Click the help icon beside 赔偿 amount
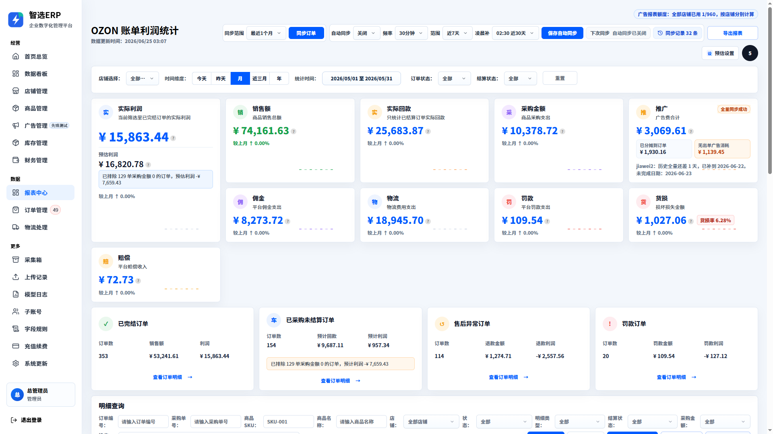 (x=138, y=281)
